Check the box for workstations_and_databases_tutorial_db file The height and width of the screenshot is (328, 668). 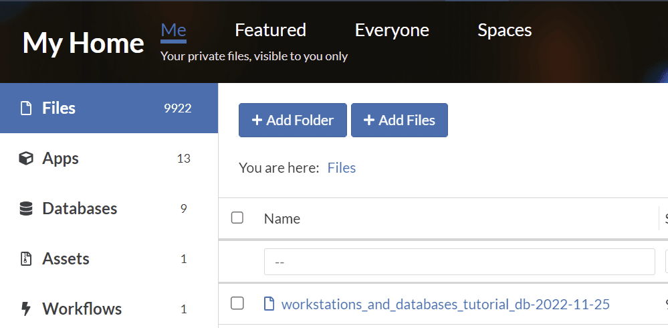coord(237,304)
